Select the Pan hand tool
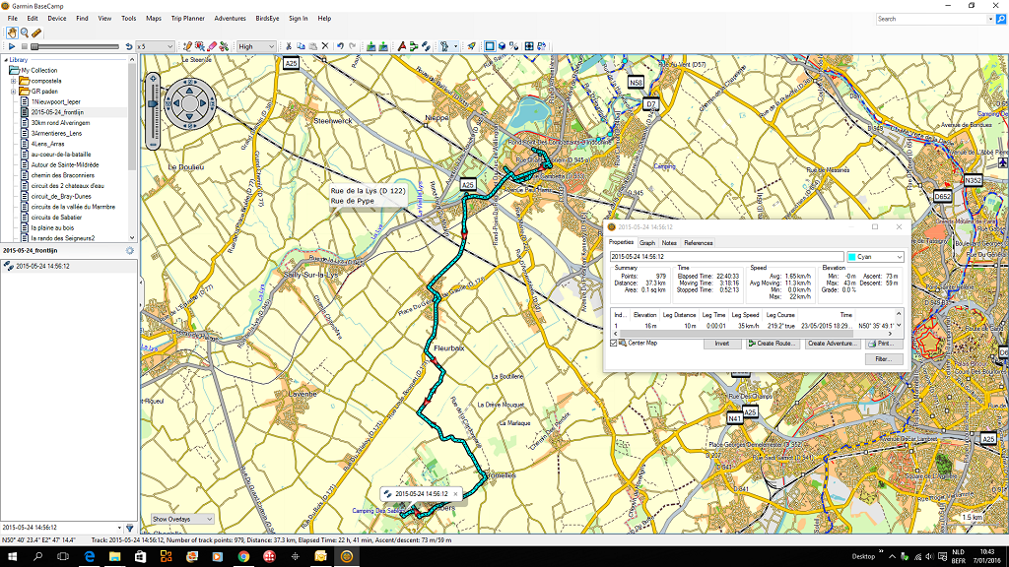Screen dimensions: 1009x567 coord(12,32)
